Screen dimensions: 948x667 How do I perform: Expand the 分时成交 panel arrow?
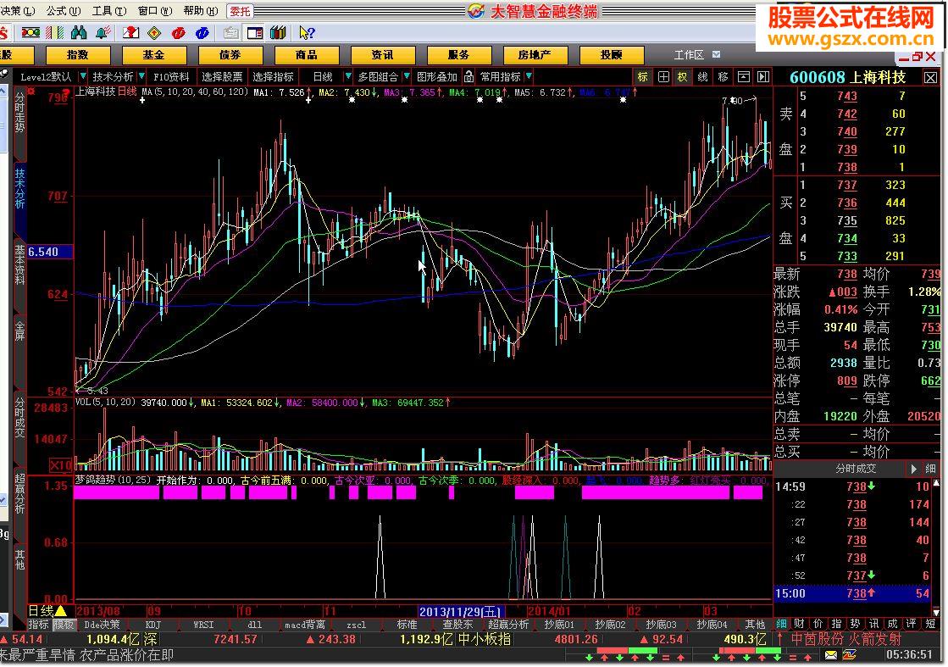pyautogui.click(x=913, y=469)
